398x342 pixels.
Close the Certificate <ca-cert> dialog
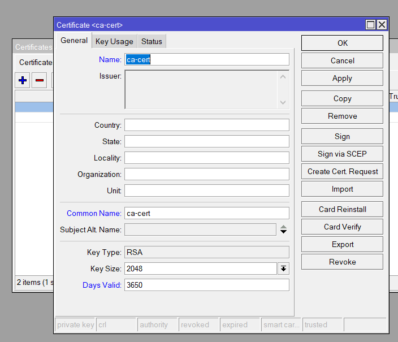point(382,25)
